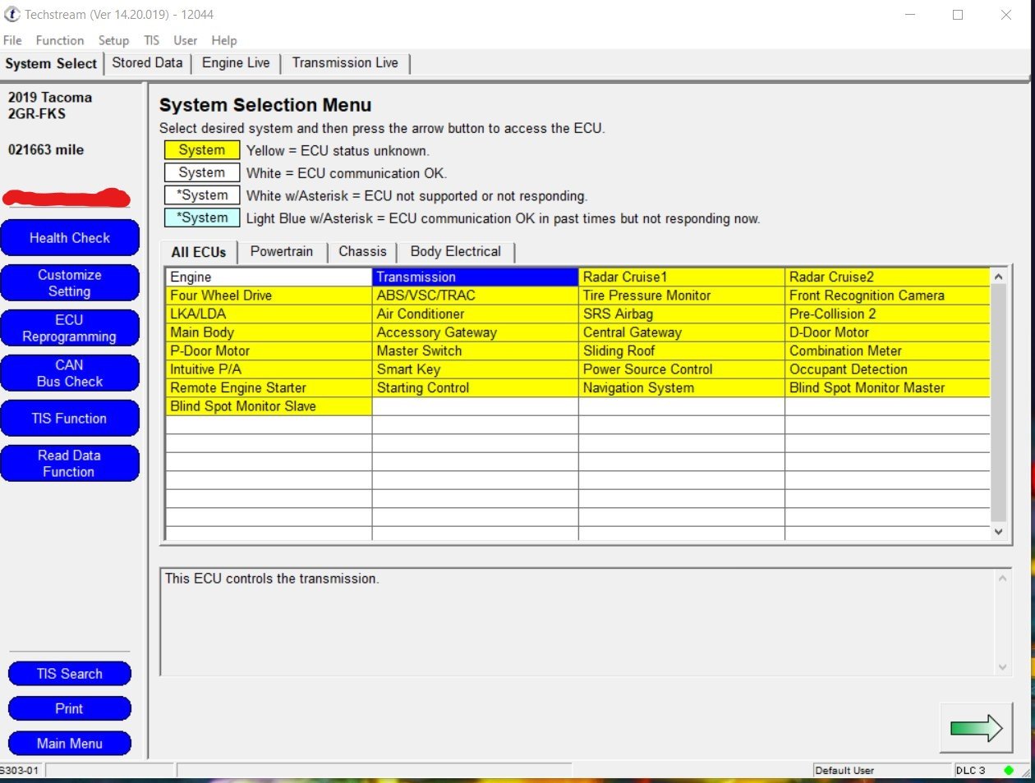Open the Help menu
The height and width of the screenshot is (783, 1035).
[x=224, y=40]
